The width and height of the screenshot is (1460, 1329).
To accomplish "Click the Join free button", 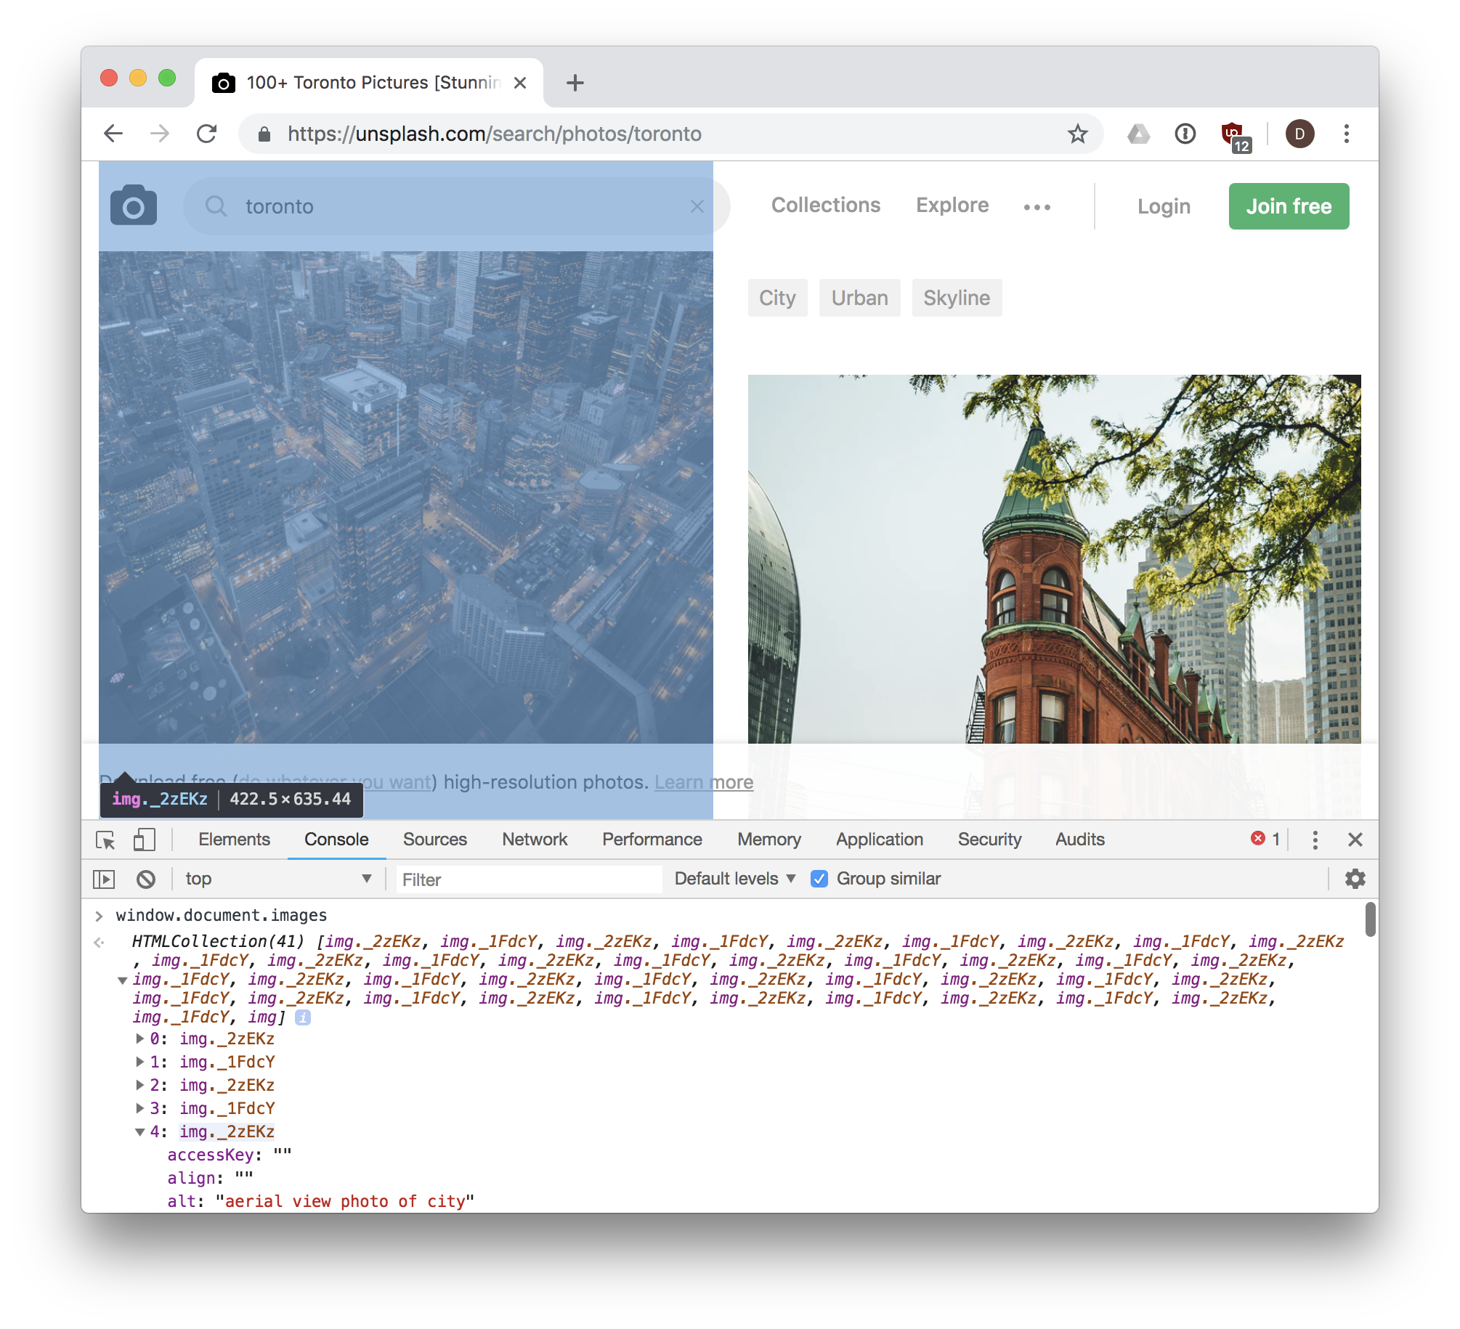I will [1288, 206].
